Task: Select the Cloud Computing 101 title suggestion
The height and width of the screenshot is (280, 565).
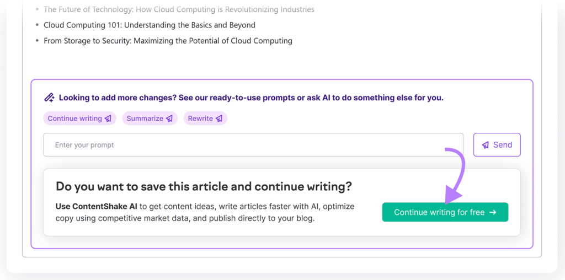Action: (x=150, y=25)
